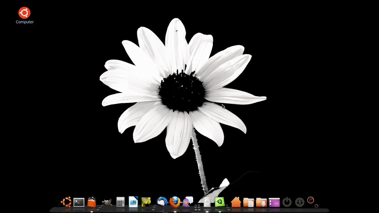The height and width of the screenshot is (213, 379).
Task: Open LibreOffice Writer document icon
Action: point(133,202)
